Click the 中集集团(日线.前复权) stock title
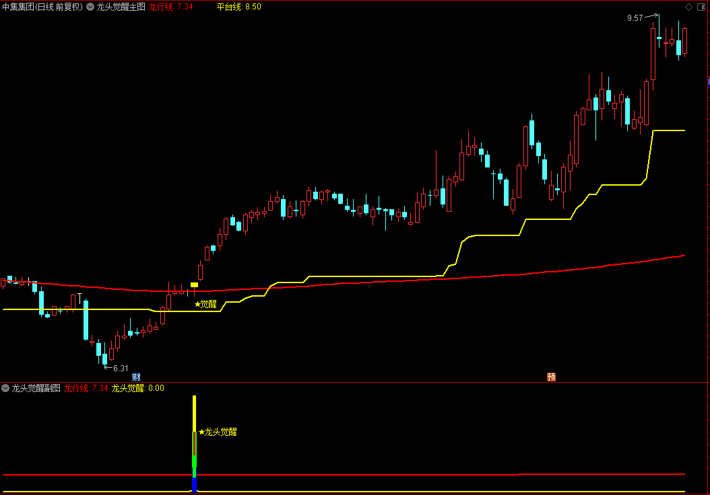This screenshot has height=495, width=710. click(x=42, y=7)
